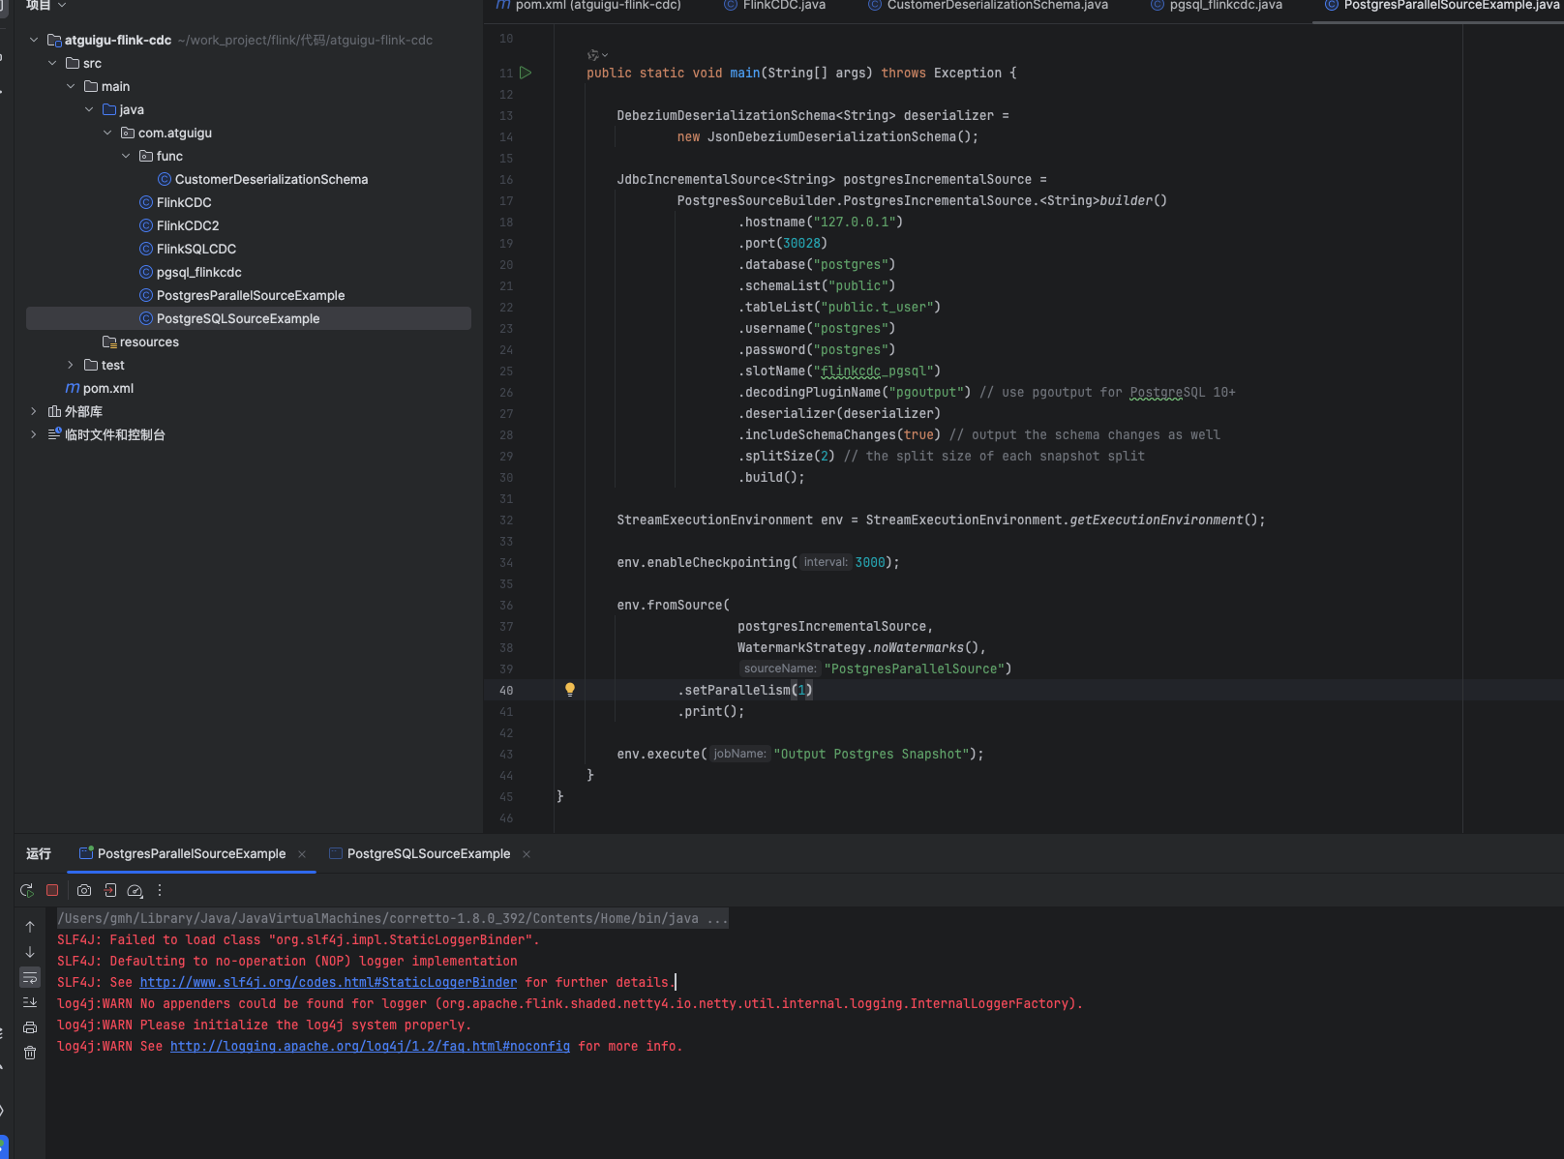1564x1159 pixels.
Task: Collapse the func package chevron
Action: point(126,156)
